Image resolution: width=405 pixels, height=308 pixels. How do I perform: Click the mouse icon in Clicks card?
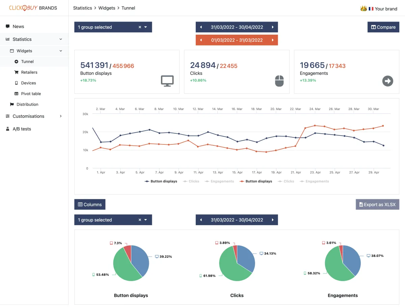coord(279,81)
